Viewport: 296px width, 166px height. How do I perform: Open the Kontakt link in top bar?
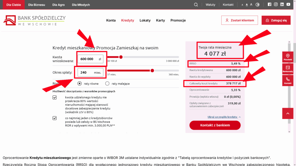click(228, 5)
